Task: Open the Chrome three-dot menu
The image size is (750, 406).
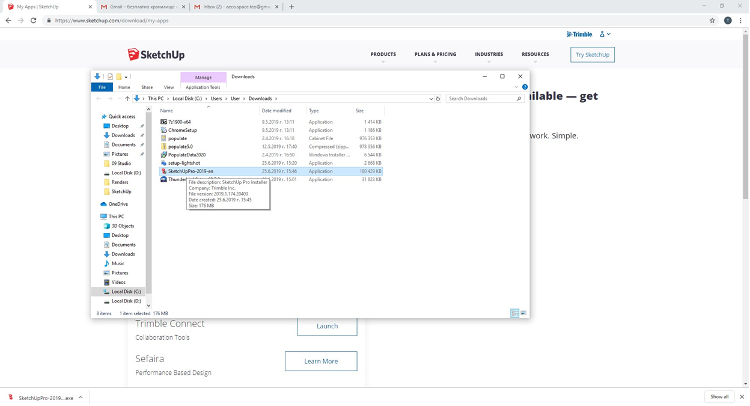Action: (740, 20)
